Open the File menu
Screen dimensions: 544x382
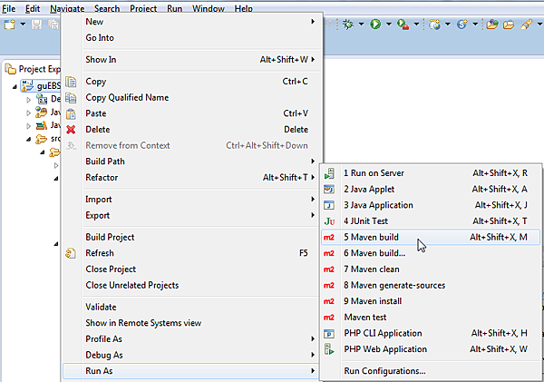coord(9,9)
